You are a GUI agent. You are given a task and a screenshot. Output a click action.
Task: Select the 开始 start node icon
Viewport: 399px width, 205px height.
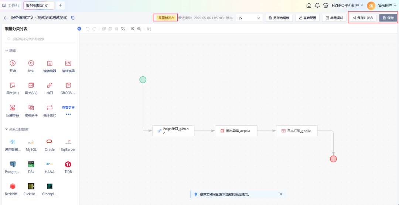click(13, 63)
